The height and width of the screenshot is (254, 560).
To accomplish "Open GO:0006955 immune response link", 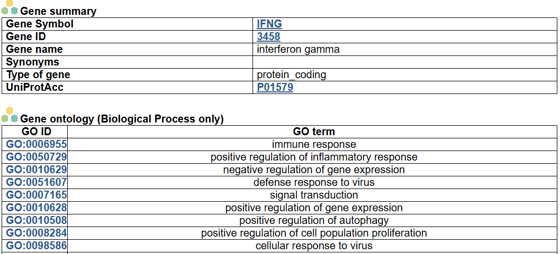I will click(x=37, y=144).
